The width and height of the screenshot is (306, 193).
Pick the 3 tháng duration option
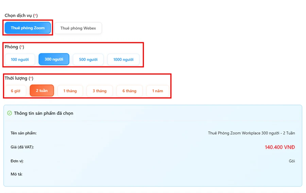coord(100,91)
